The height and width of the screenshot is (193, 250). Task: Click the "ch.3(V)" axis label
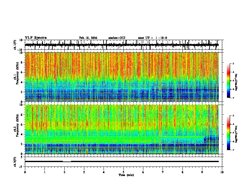pos(15,162)
